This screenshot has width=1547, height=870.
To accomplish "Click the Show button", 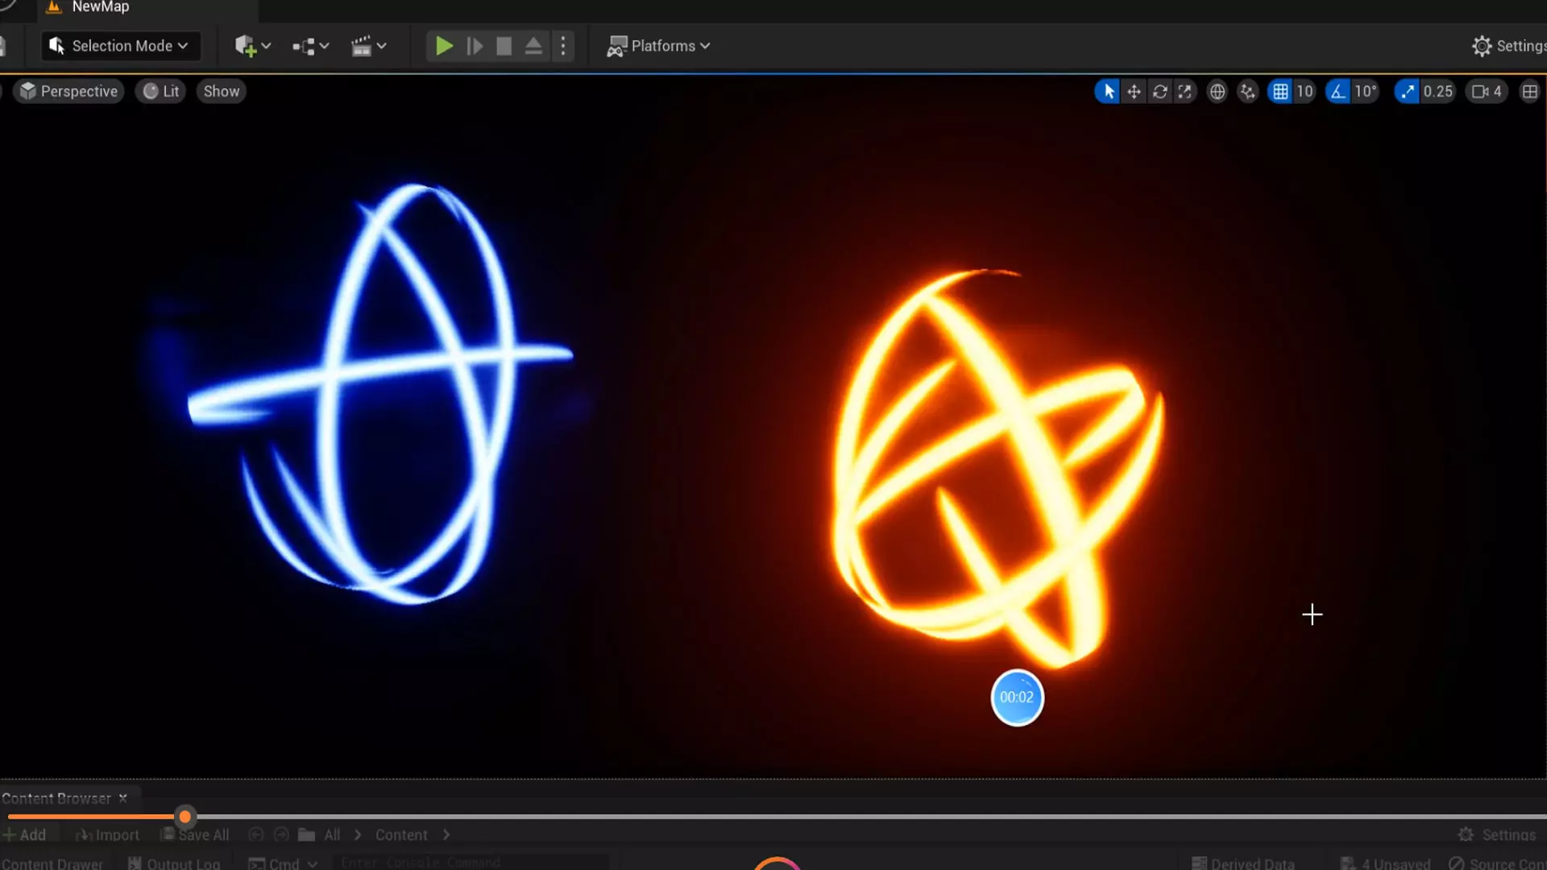I will (221, 92).
